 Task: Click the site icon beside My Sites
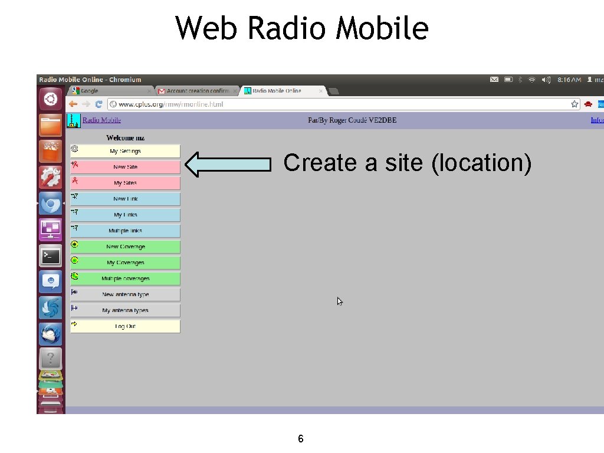[75, 180]
